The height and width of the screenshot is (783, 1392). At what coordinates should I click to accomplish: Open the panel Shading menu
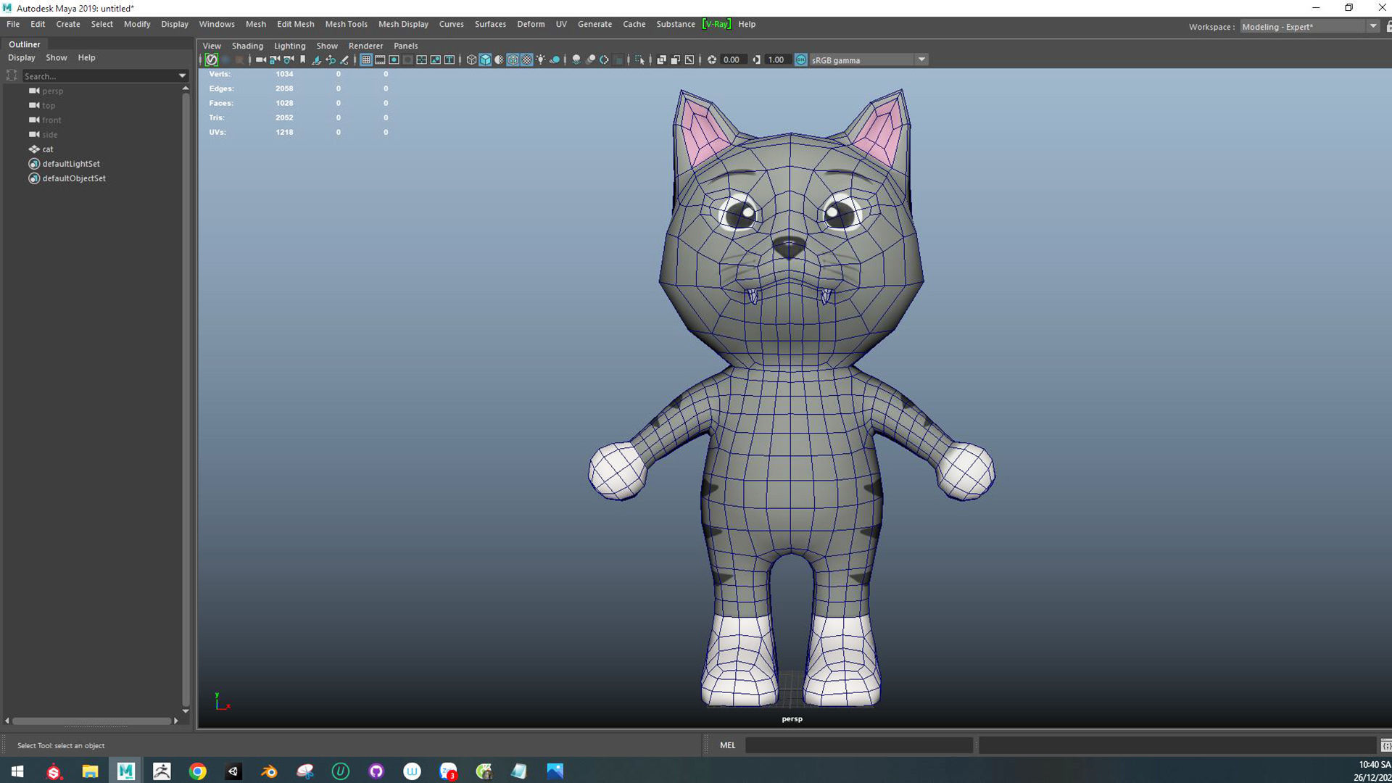[x=247, y=46]
